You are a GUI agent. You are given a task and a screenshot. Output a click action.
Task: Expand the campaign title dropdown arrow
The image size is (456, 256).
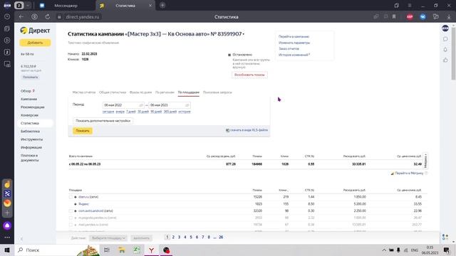244,34
